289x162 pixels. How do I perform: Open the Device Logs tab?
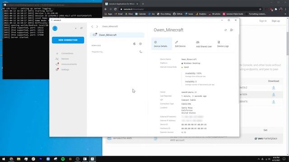[x=223, y=44]
